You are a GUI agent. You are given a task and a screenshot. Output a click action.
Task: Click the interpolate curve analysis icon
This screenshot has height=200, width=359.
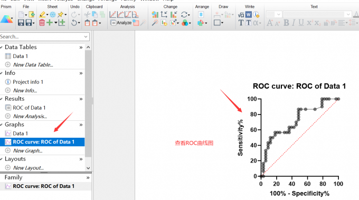135,15
